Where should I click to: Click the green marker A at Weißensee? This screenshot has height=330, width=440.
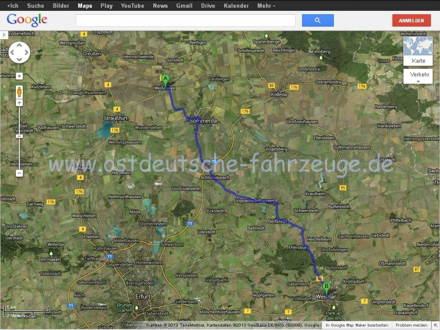165,80
